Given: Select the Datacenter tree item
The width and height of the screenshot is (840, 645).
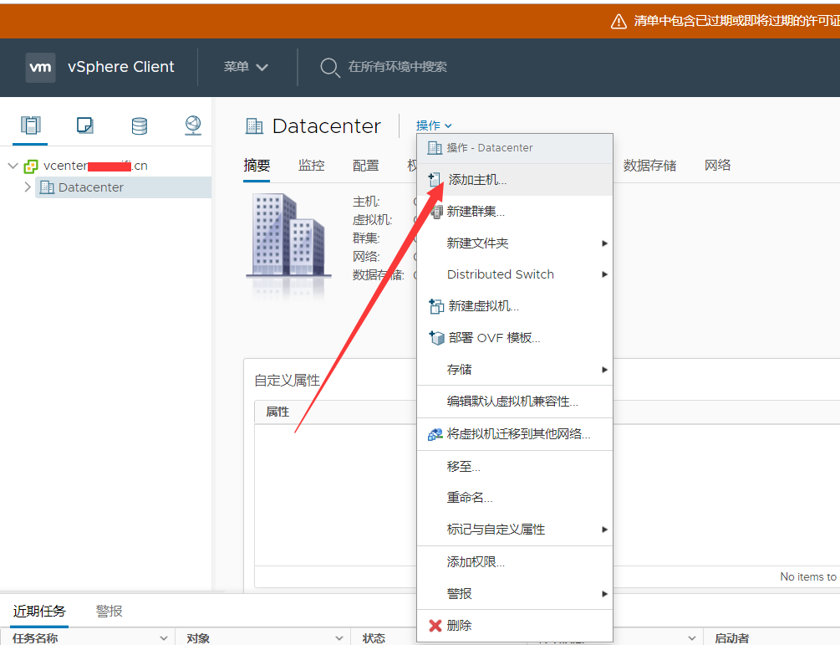Looking at the screenshot, I should pos(123,187).
